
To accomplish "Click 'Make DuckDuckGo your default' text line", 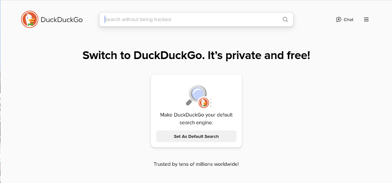I will pyautogui.click(x=196, y=115).
